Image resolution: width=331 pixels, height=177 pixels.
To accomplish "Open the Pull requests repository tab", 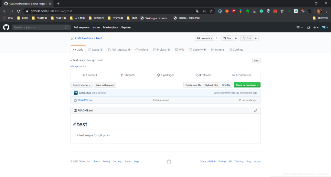I will pos(119,50).
